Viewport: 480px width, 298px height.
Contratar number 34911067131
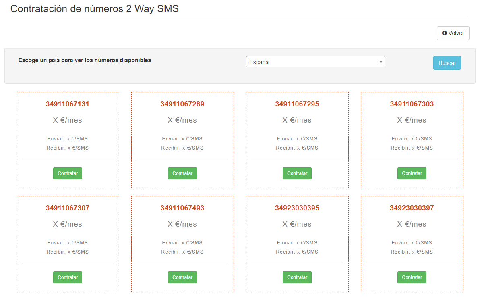pos(68,173)
